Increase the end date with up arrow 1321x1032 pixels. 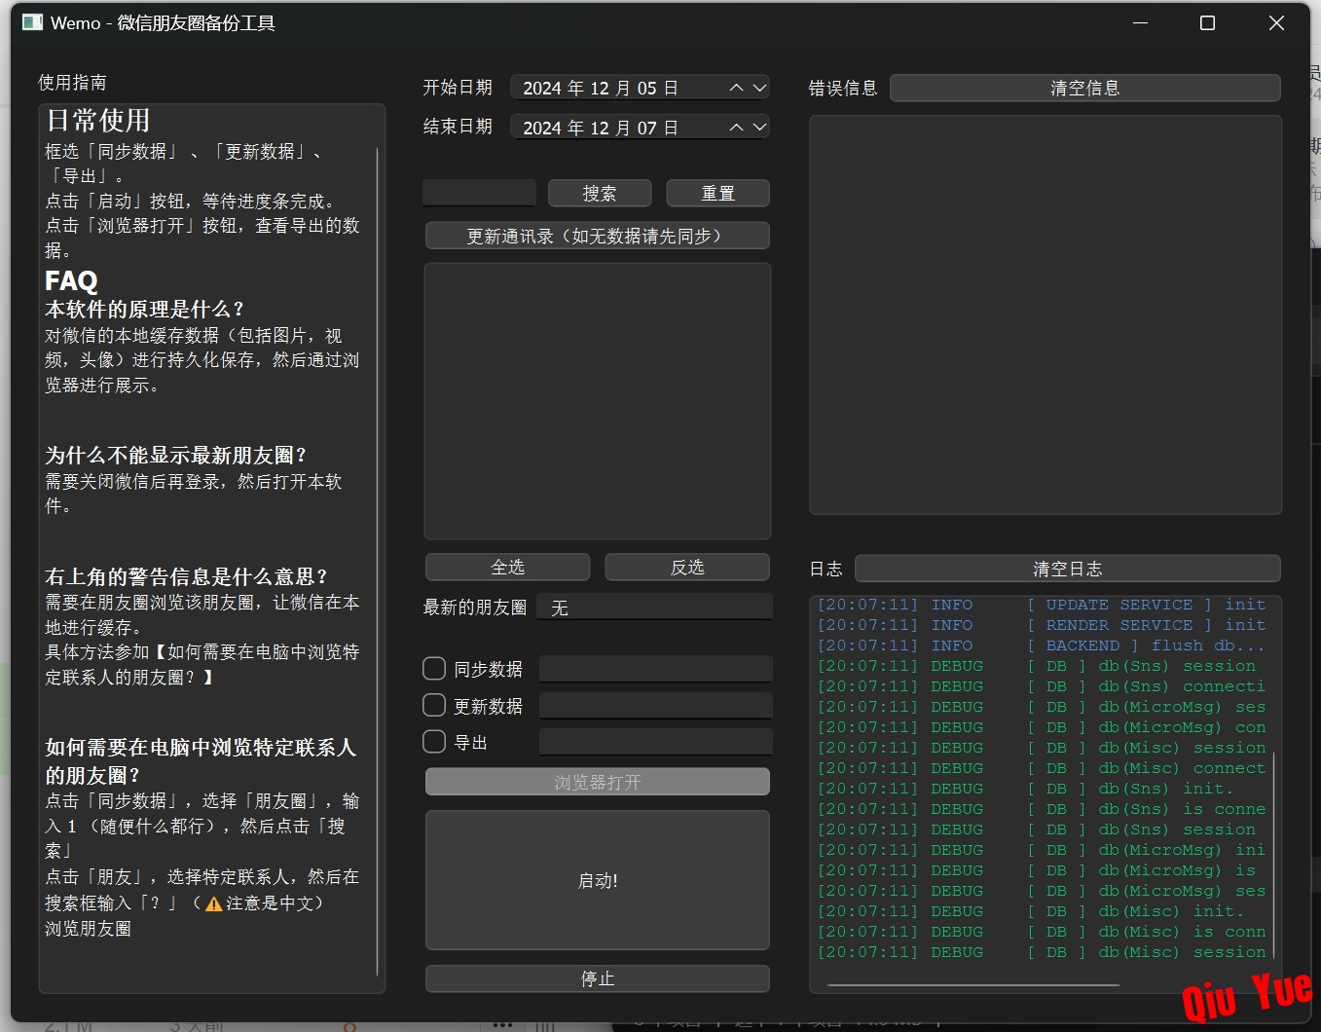[x=737, y=128]
